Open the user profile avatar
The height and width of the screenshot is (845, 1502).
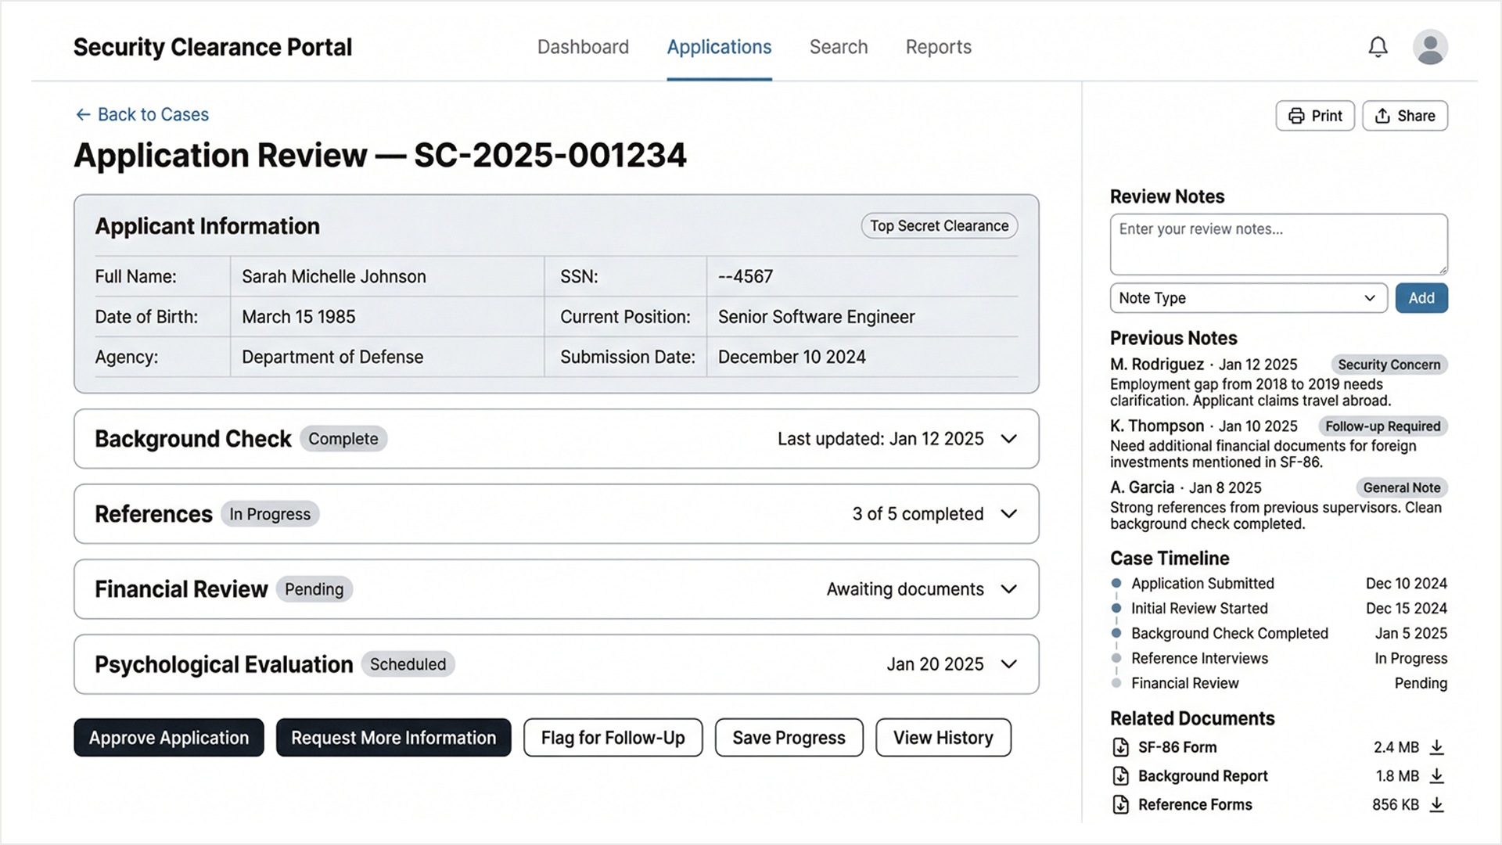(1430, 47)
